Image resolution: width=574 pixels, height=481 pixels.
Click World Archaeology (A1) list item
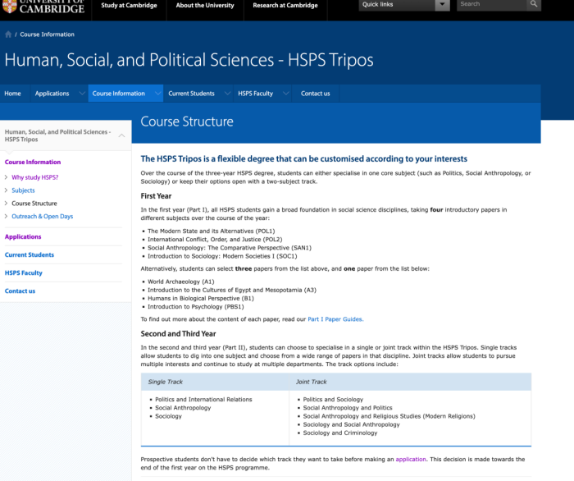coord(181,282)
